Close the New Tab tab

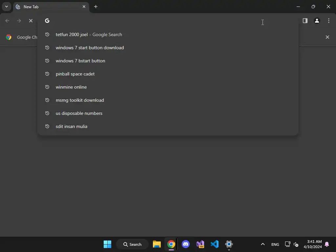pos(84,7)
